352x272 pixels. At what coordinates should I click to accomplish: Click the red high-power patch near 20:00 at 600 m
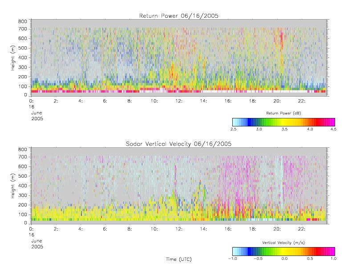282,39
